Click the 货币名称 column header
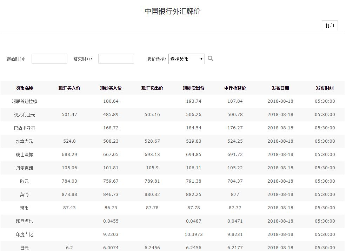The width and height of the screenshot is (346, 251). [25, 88]
